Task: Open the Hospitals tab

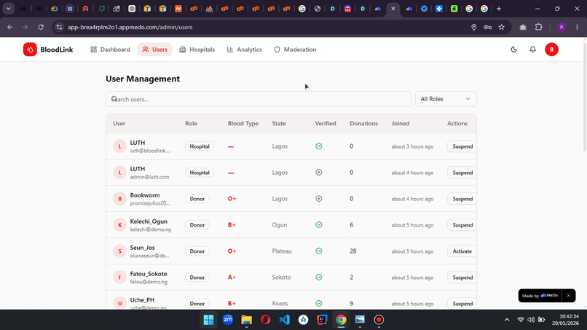Action: [197, 50]
